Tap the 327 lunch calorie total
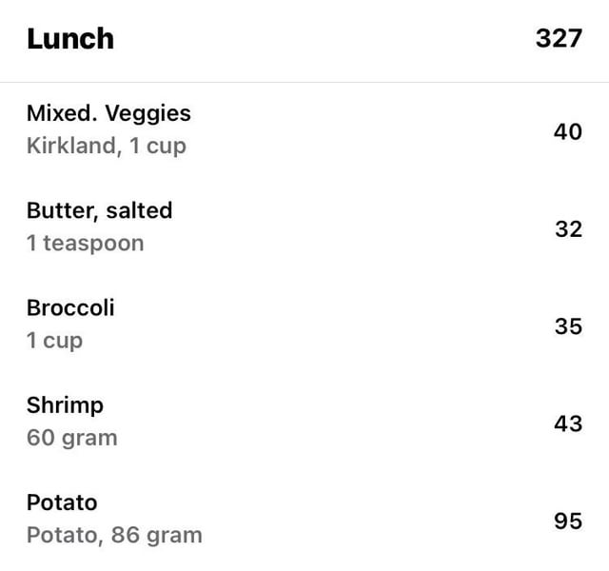609x571 pixels. coord(559,38)
